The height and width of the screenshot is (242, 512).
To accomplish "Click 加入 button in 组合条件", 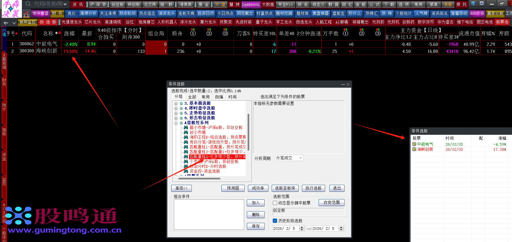I will (256, 203).
